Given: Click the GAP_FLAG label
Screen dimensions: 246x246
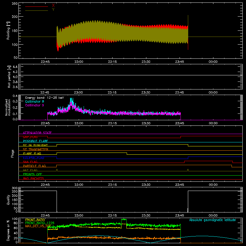Looking at the screenshot, I should (30, 137).
